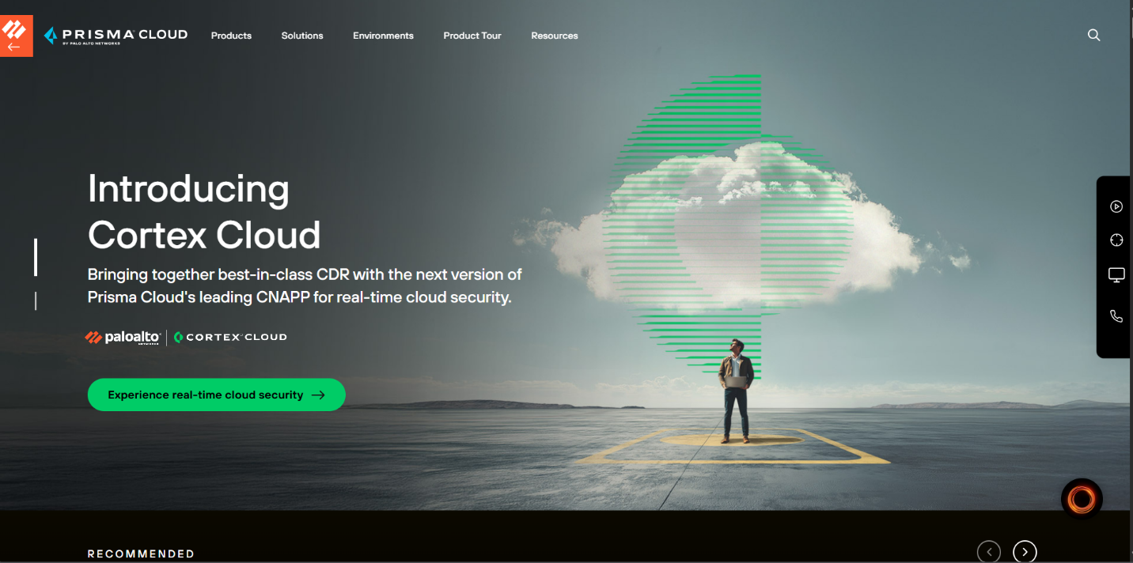Image resolution: width=1133 pixels, height=563 pixels.
Task: Click the Cortex Cloud logo in hero
Action: (230, 337)
